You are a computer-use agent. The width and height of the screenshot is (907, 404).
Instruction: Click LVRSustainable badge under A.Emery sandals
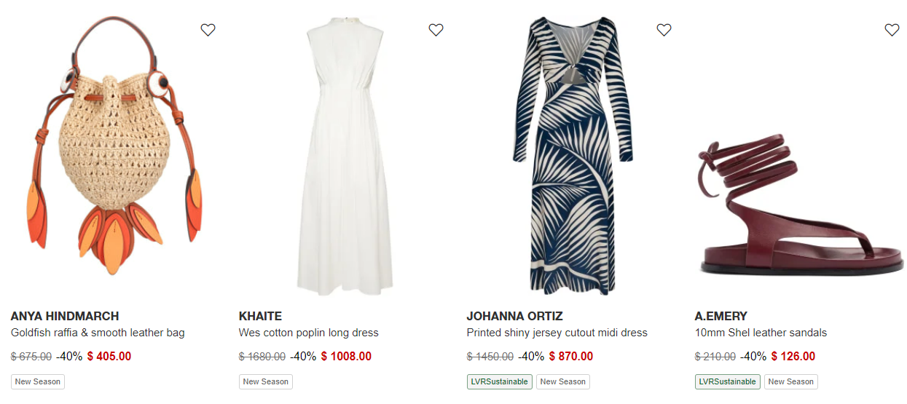tap(728, 381)
